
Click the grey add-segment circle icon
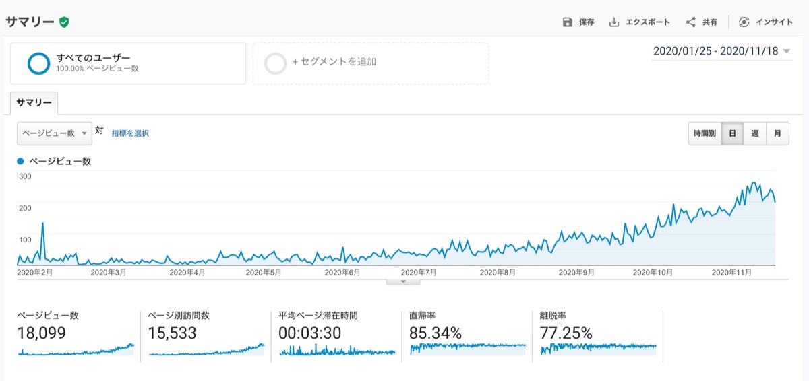[275, 63]
